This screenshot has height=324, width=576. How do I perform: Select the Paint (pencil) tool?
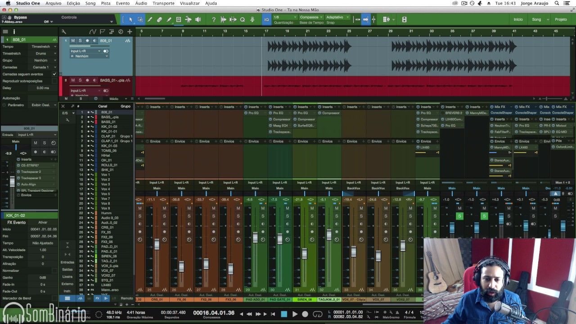(x=169, y=19)
